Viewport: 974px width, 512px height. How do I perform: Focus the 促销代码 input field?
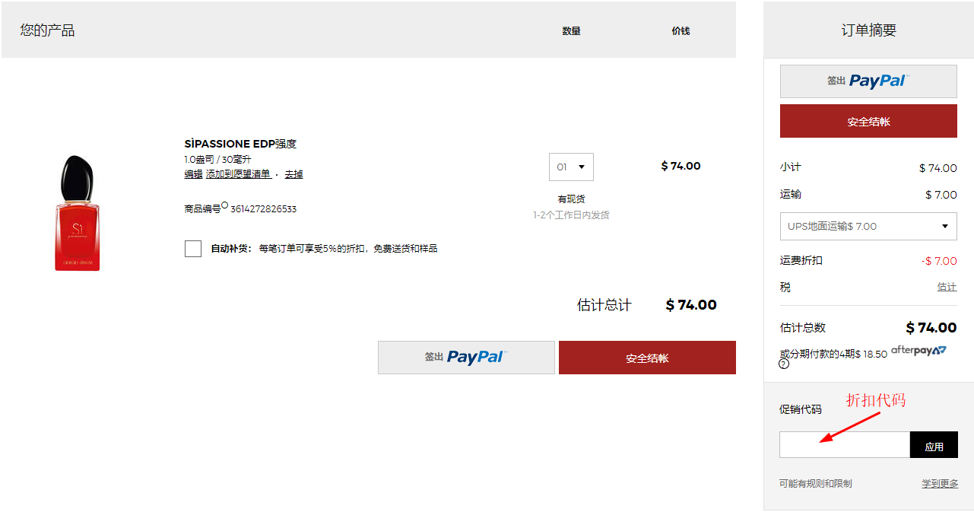(844, 445)
